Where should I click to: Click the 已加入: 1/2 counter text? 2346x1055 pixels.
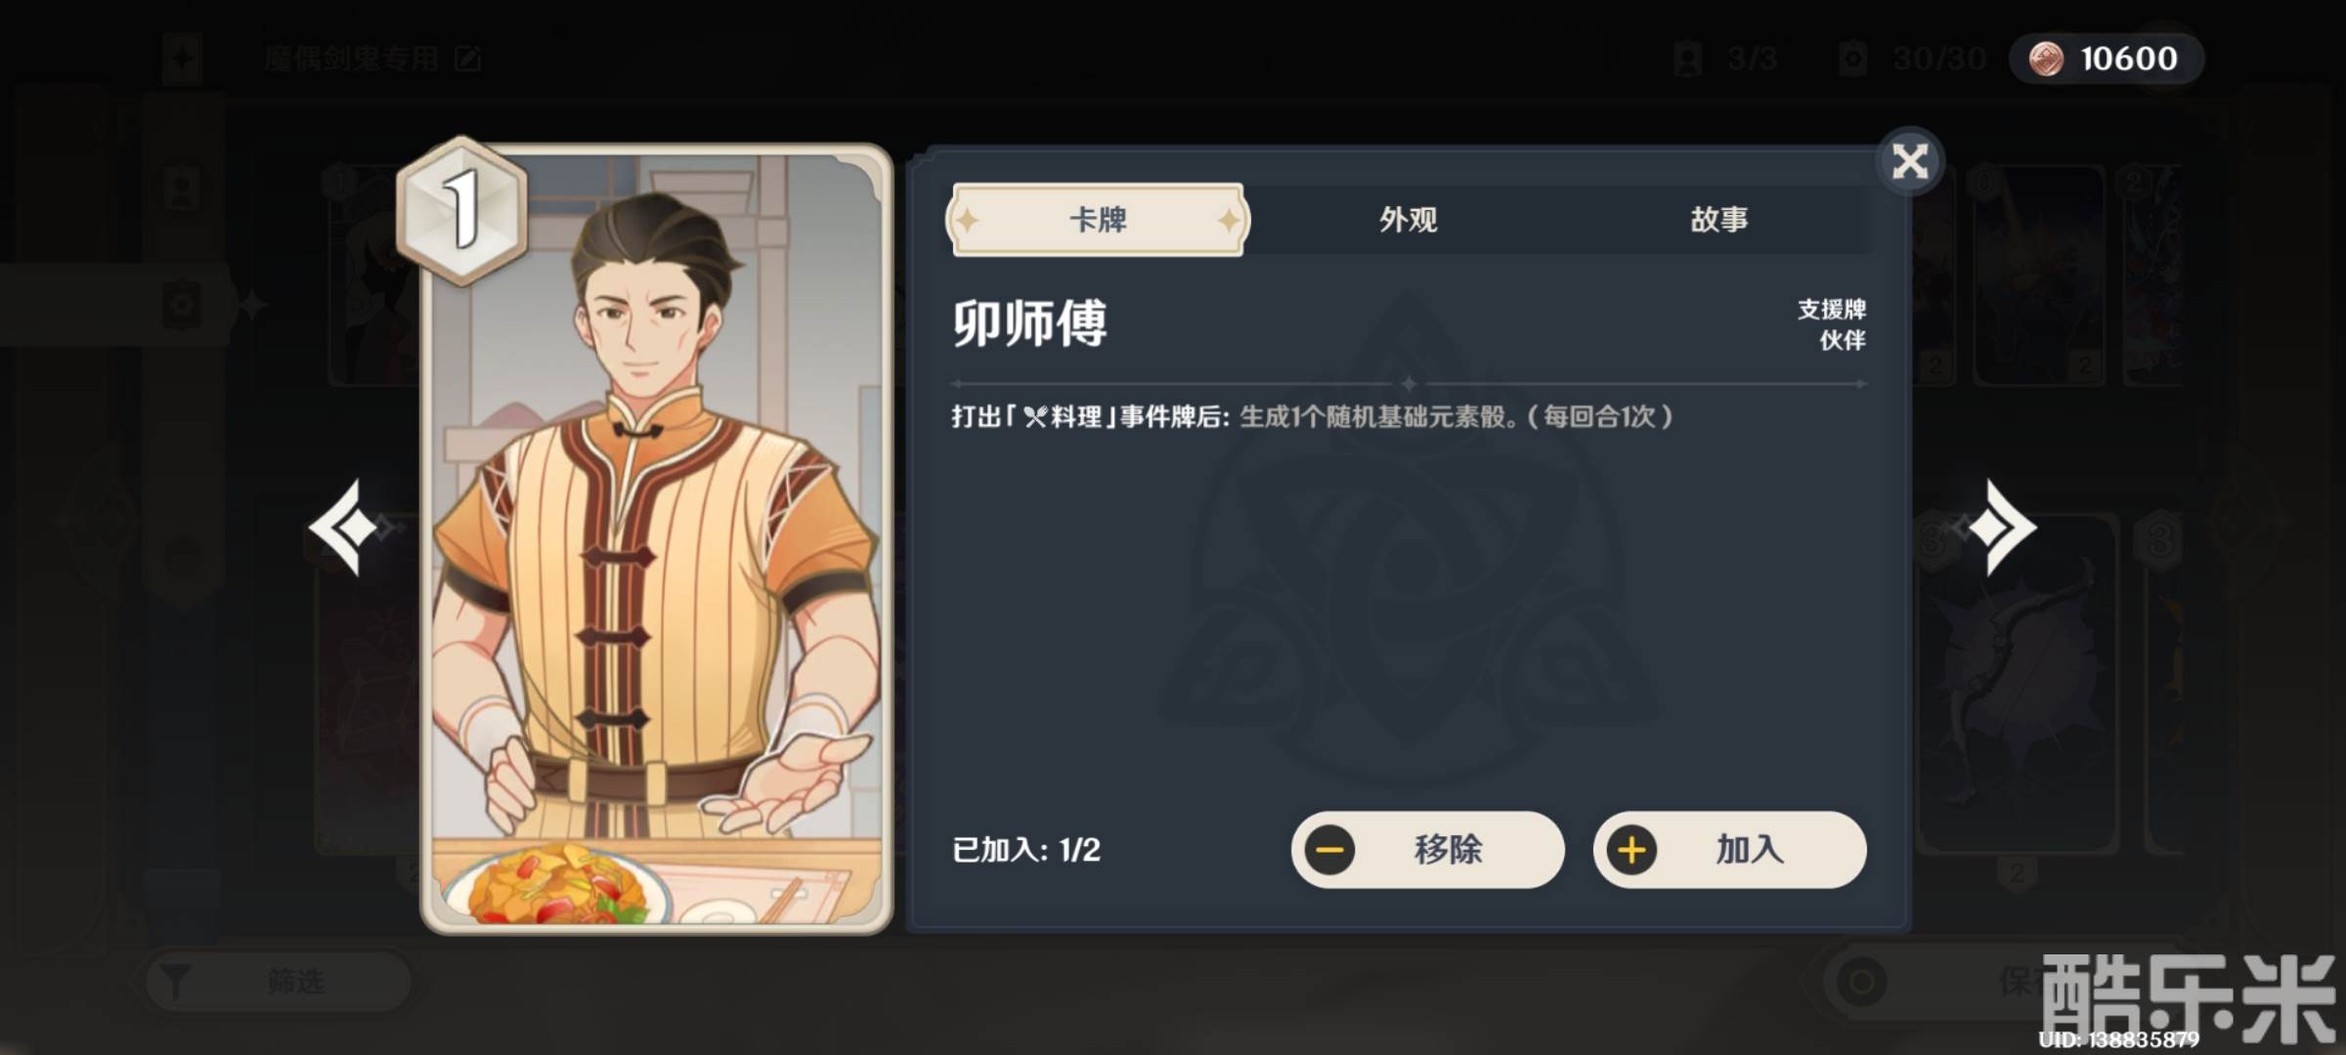tap(1026, 850)
